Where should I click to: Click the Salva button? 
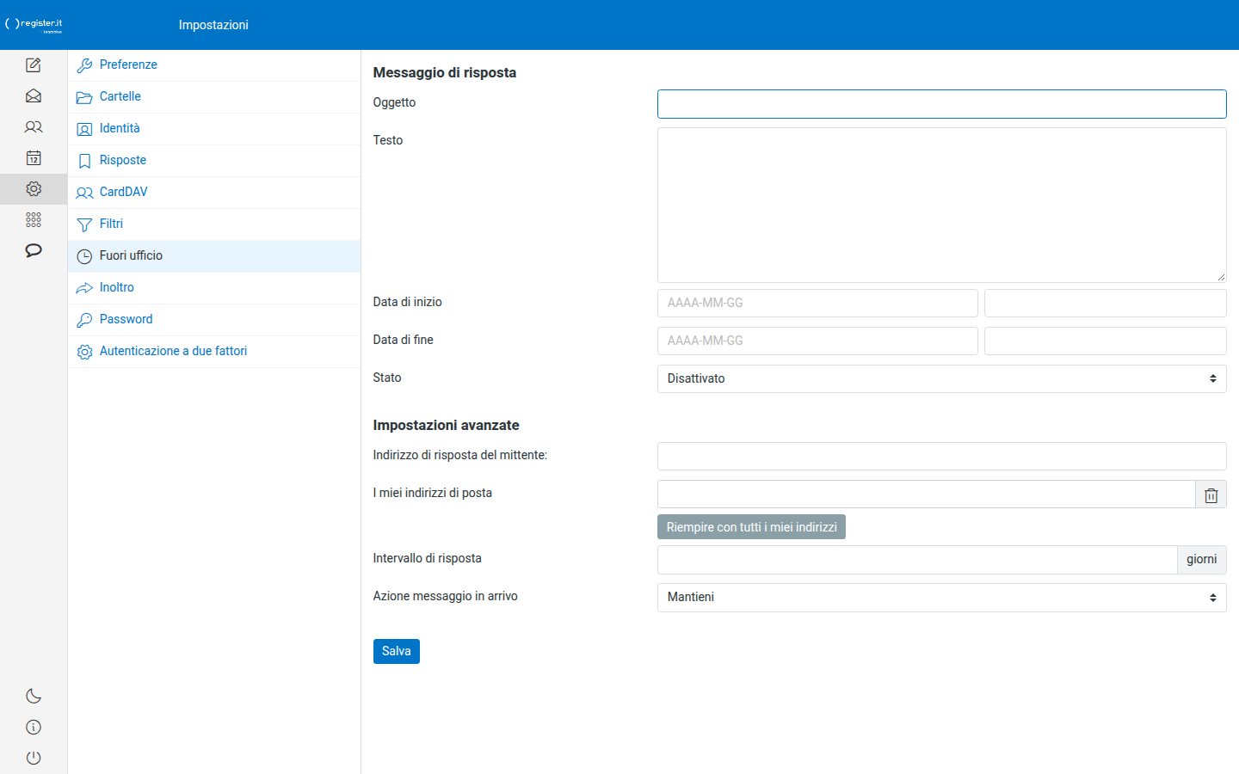click(x=397, y=652)
